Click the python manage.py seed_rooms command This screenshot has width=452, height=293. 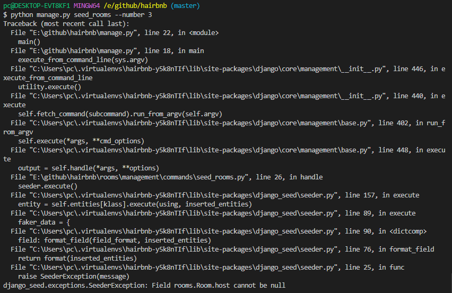point(81,15)
